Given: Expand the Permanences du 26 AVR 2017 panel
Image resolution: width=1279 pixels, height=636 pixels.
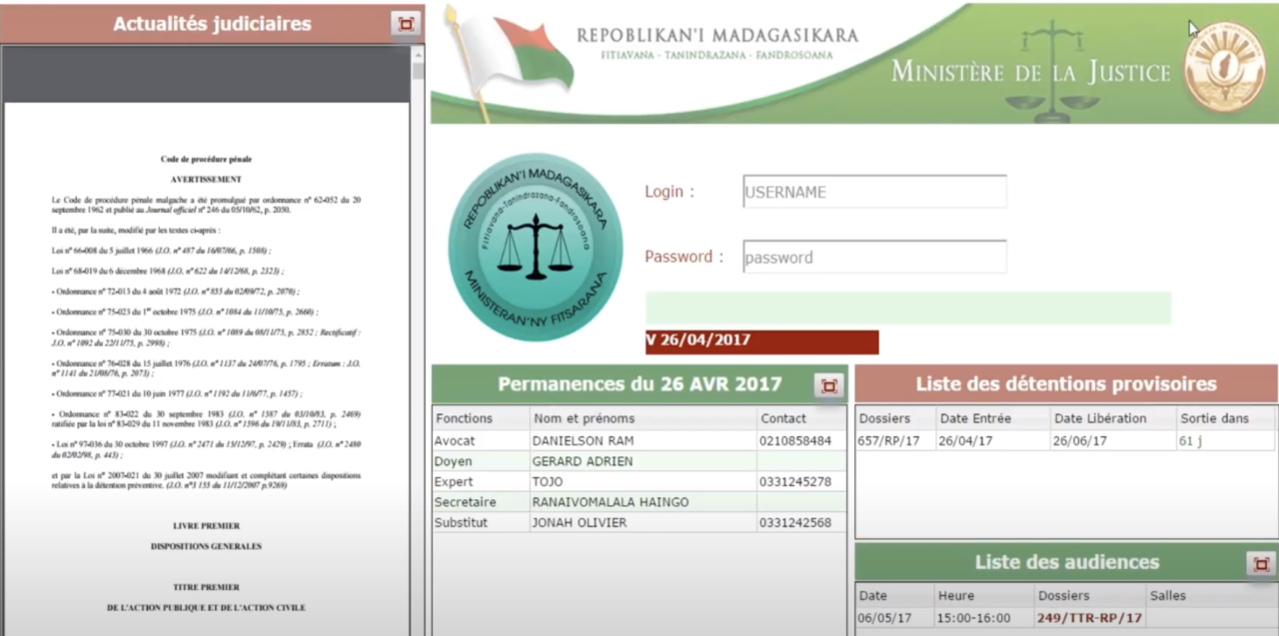Looking at the screenshot, I should click(828, 384).
